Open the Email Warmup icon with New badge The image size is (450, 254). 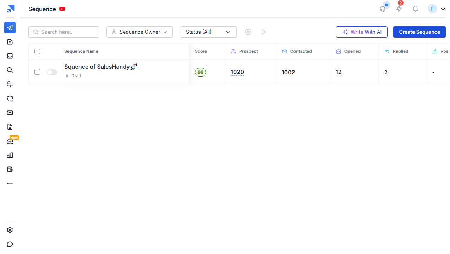10,141
